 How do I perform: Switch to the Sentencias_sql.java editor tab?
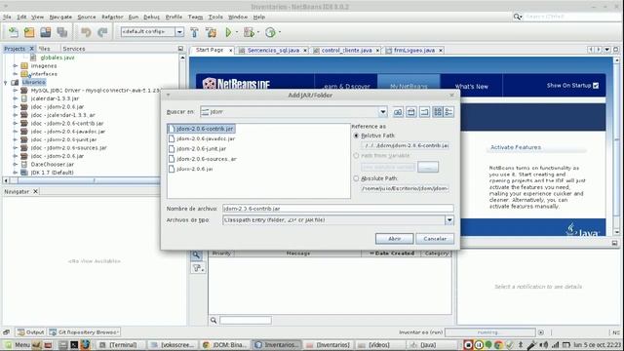coord(273,51)
